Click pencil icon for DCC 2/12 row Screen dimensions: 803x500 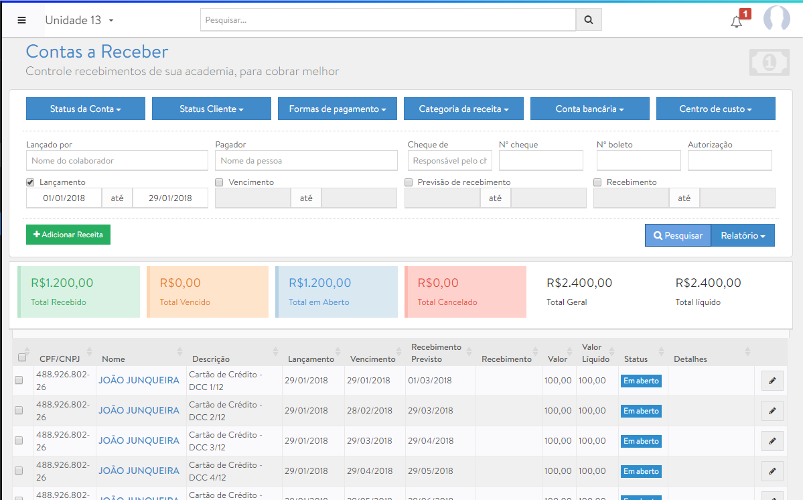tap(772, 411)
